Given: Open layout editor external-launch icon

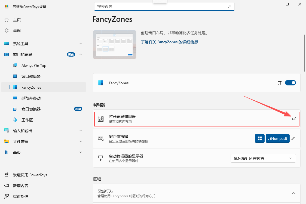Looking at the screenshot, I should coord(294,119).
